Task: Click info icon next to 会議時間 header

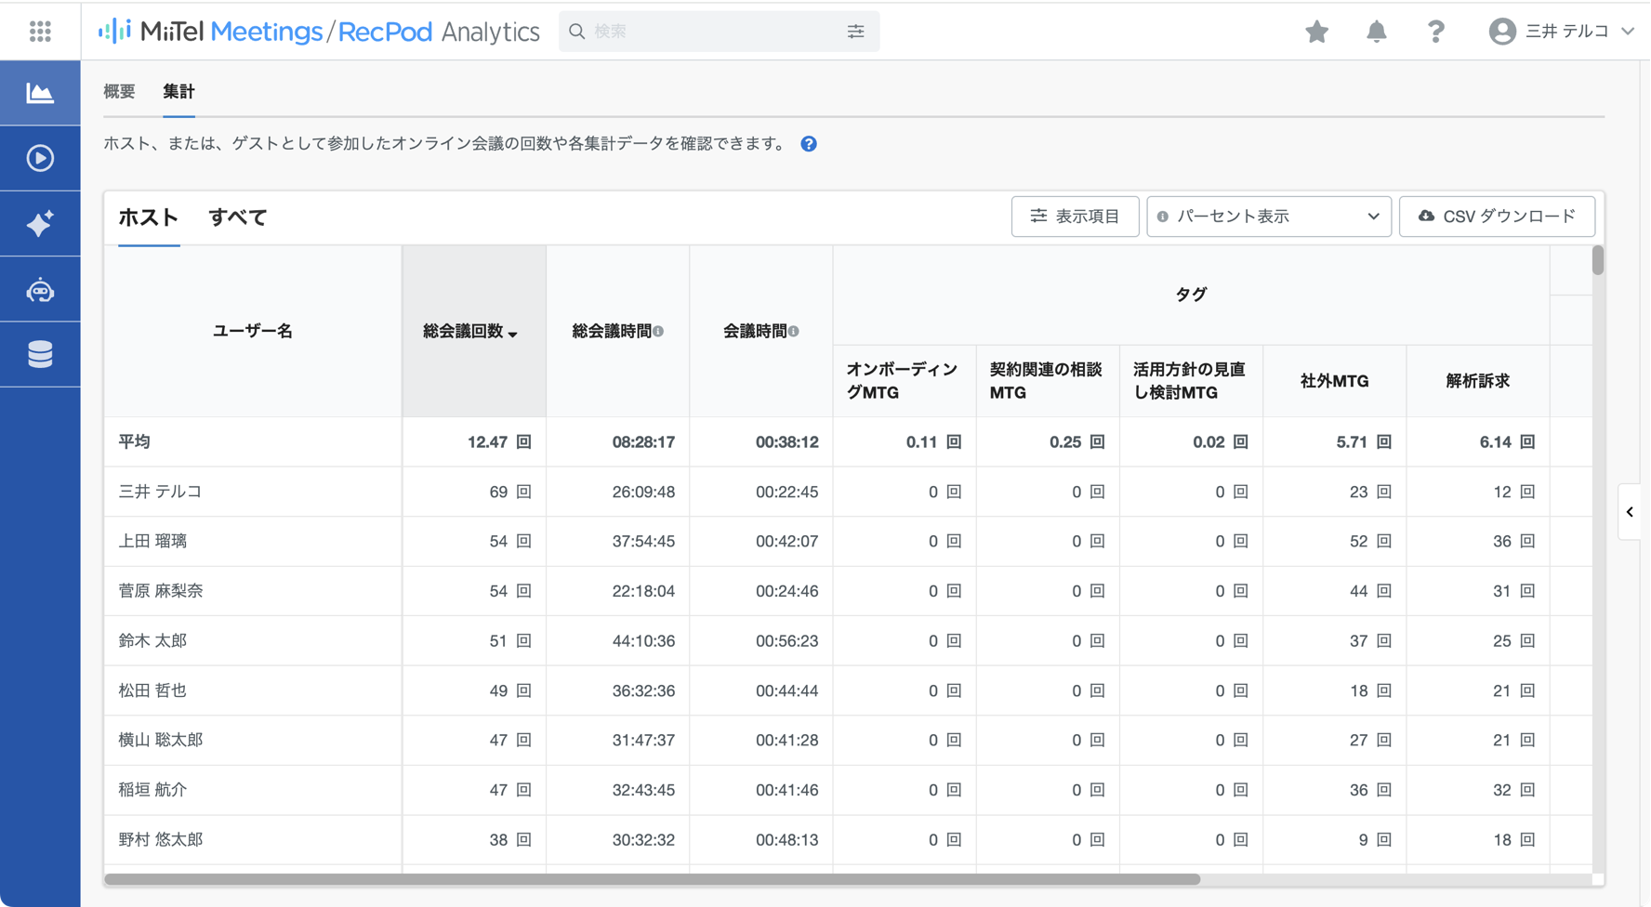Action: pyautogui.click(x=793, y=332)
